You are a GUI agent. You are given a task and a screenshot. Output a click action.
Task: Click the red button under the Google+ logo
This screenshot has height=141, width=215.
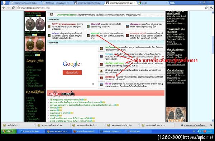tap(72, 72)
